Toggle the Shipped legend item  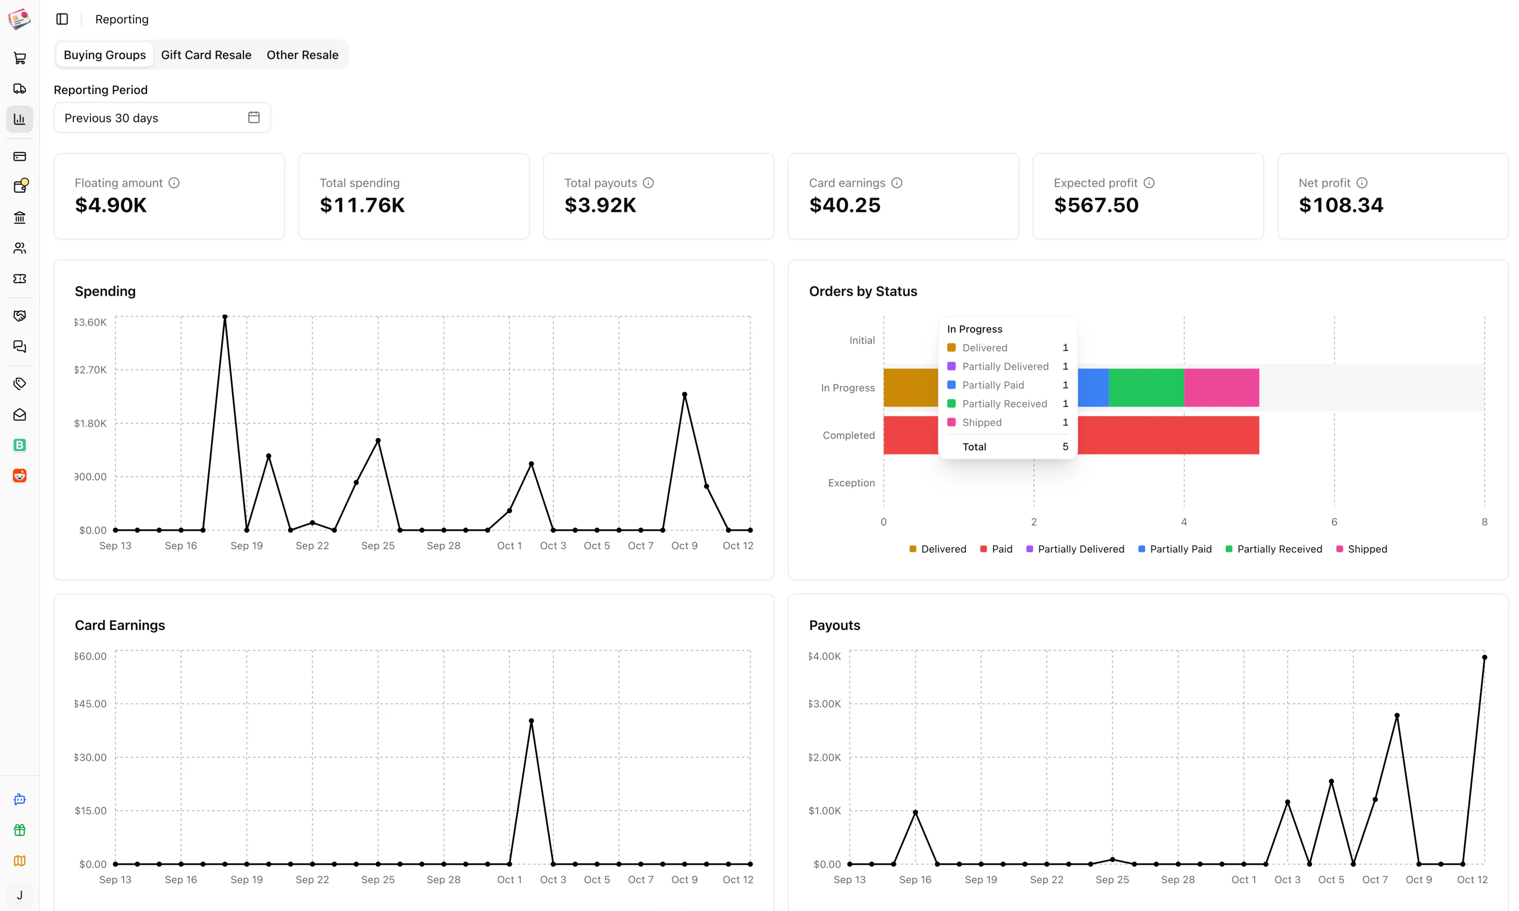coord(1362,549)
